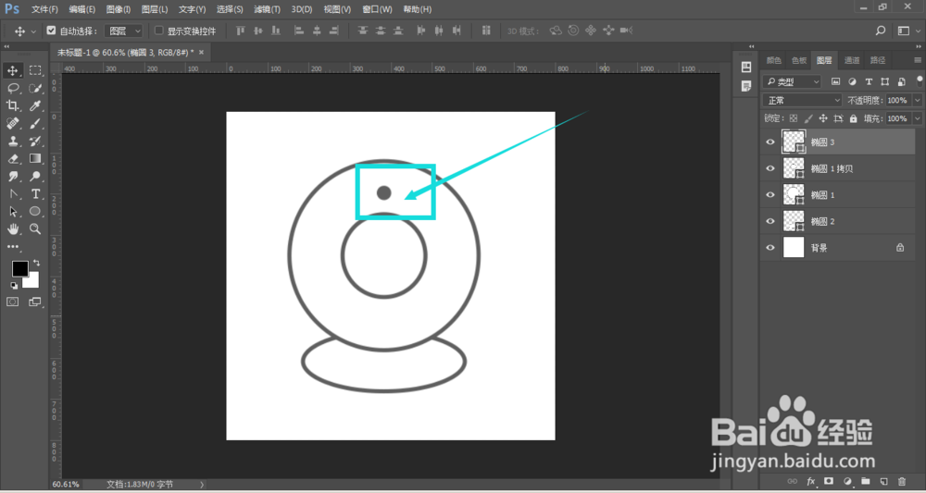Select the Clone Stamp tool
The width and height of the screenshot is (926, 493).
[13, 141]
